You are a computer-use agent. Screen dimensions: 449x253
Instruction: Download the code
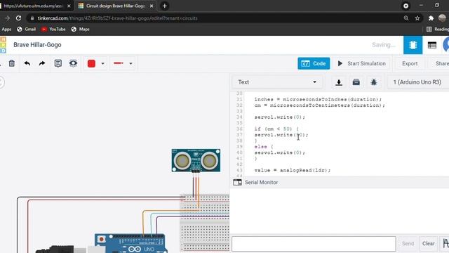[x=339, y=82]
